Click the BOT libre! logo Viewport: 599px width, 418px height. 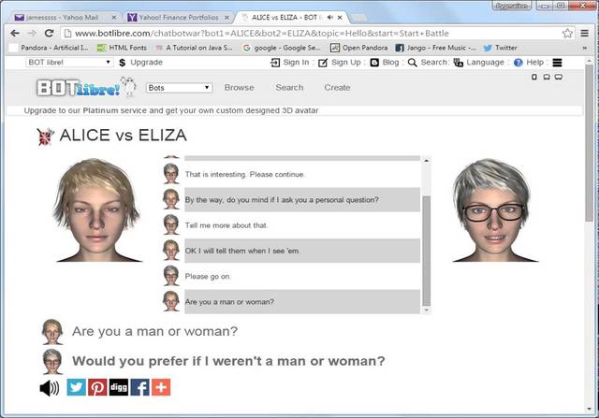(x=86, y=87)
